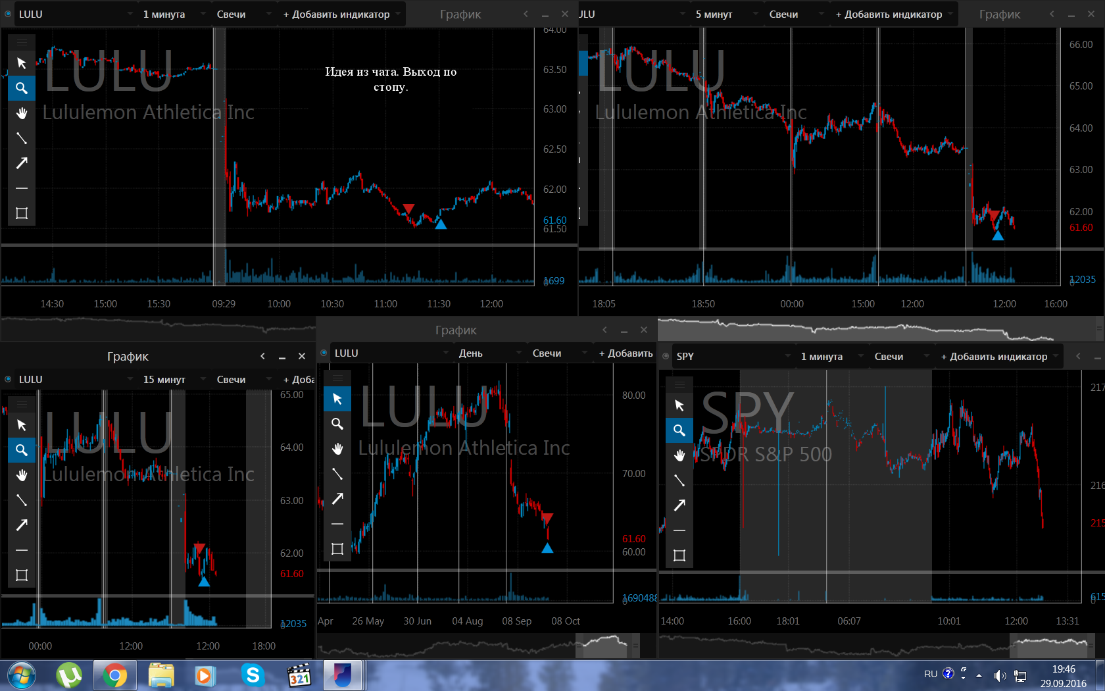Pick rectangle tool in LULU daily chart
The width and height of the screenshot is (1105, 691).
337,549
